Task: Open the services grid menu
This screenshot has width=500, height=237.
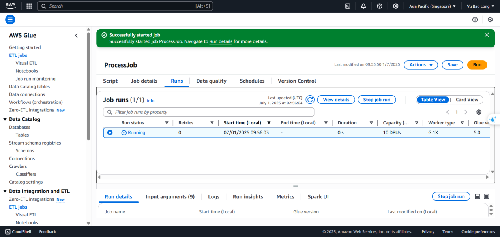Action: pos(29,6)
